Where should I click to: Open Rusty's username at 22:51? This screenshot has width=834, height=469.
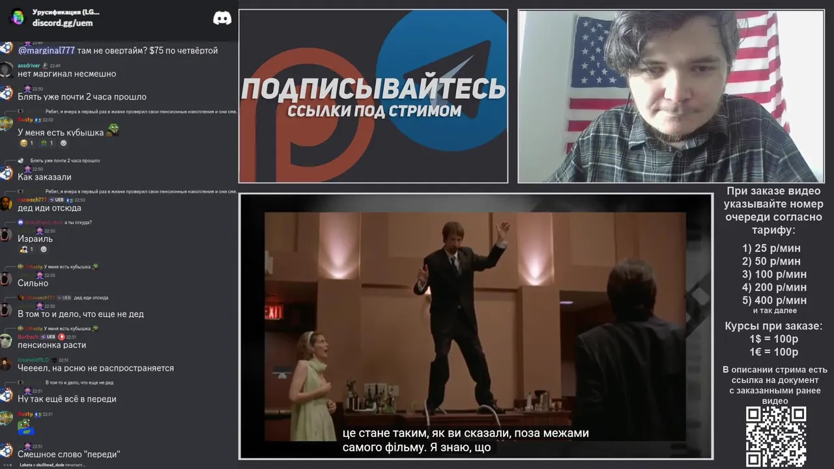(x=25, y=414)
